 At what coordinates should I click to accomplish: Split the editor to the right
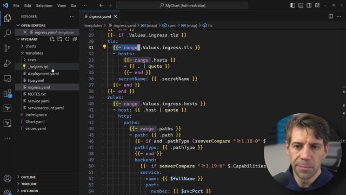click(331, 16)
